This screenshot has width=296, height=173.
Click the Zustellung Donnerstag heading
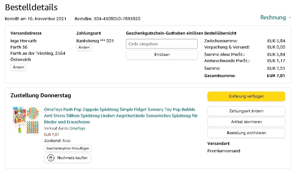pos(41,96)
